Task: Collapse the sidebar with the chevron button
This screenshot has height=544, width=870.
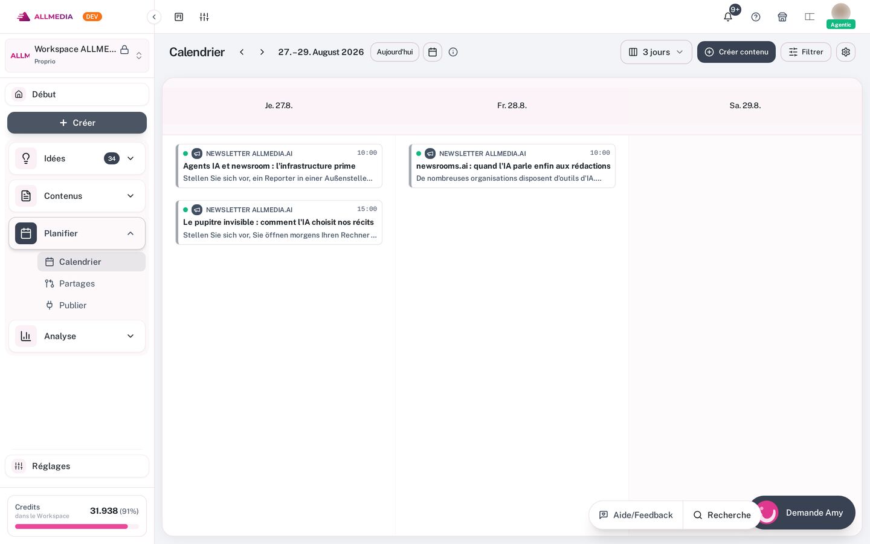Action: point(154,17)
